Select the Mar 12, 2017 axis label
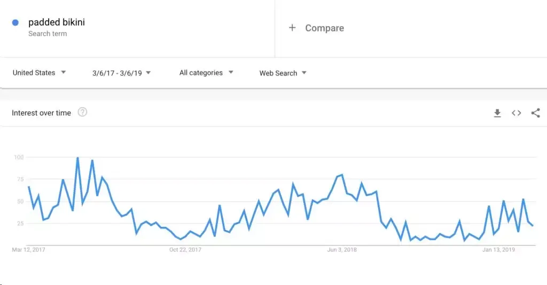Image resolution: width=547 pixels, height=285 pixels. pyautogui.click(x=29, y=249)
